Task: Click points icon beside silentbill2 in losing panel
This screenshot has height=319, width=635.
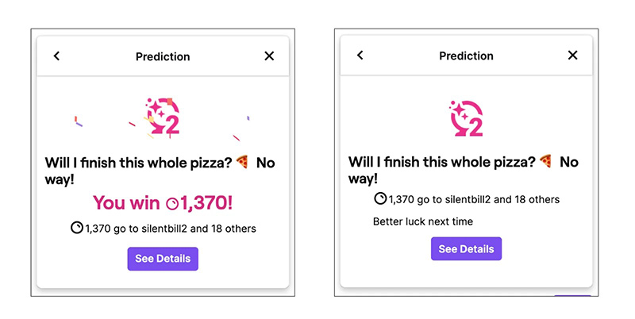Action: (380, 199)
